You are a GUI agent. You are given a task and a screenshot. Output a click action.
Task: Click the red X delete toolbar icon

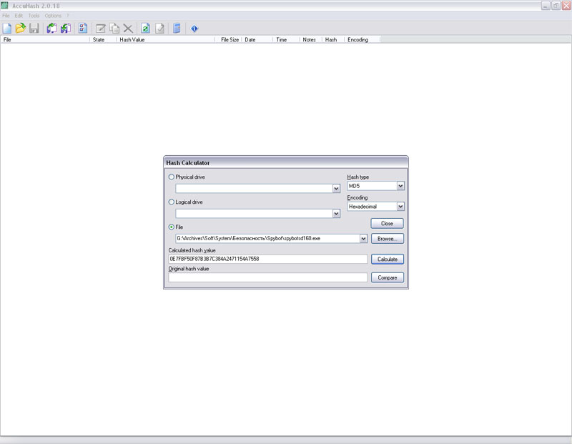(128, 29)
